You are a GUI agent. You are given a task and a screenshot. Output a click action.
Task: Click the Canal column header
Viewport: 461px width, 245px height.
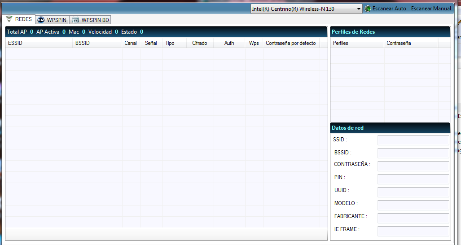131,43
